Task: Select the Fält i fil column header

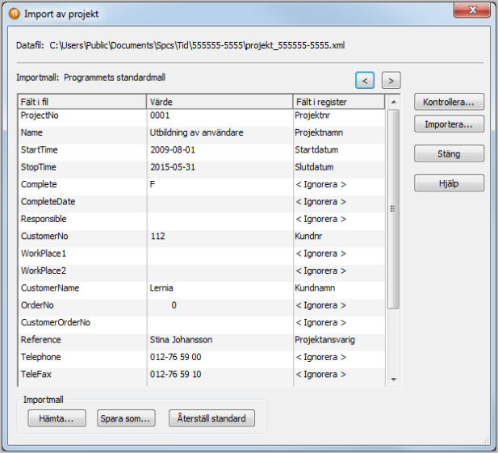Action: 82,103
